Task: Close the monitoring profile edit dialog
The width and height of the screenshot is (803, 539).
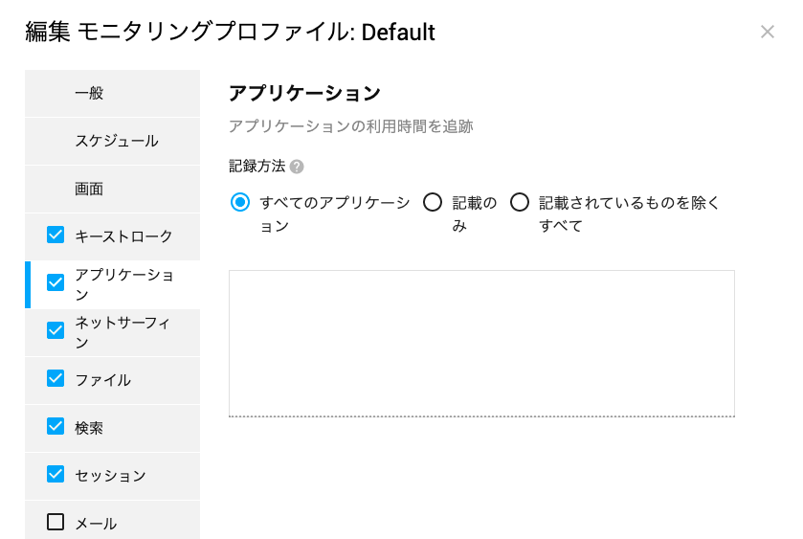Action: [x=768, y=32]
